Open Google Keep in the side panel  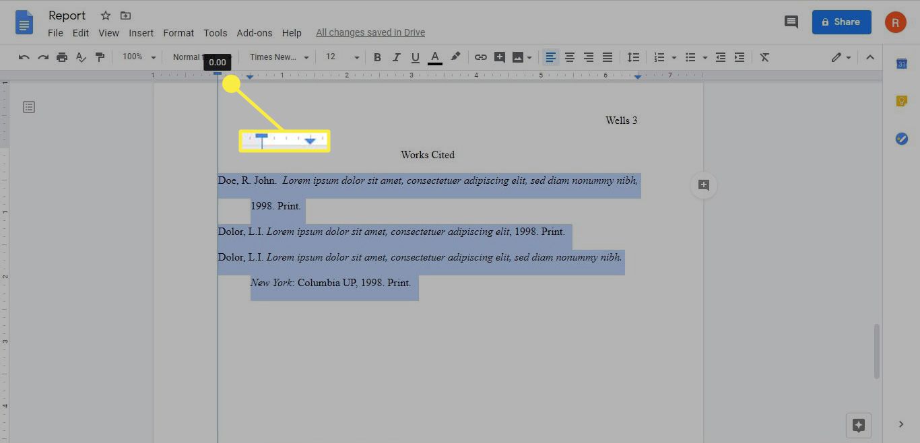tap(901, 101)
